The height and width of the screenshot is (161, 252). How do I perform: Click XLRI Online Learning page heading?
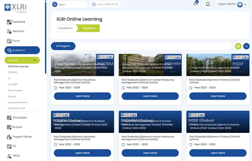[79, 19]
